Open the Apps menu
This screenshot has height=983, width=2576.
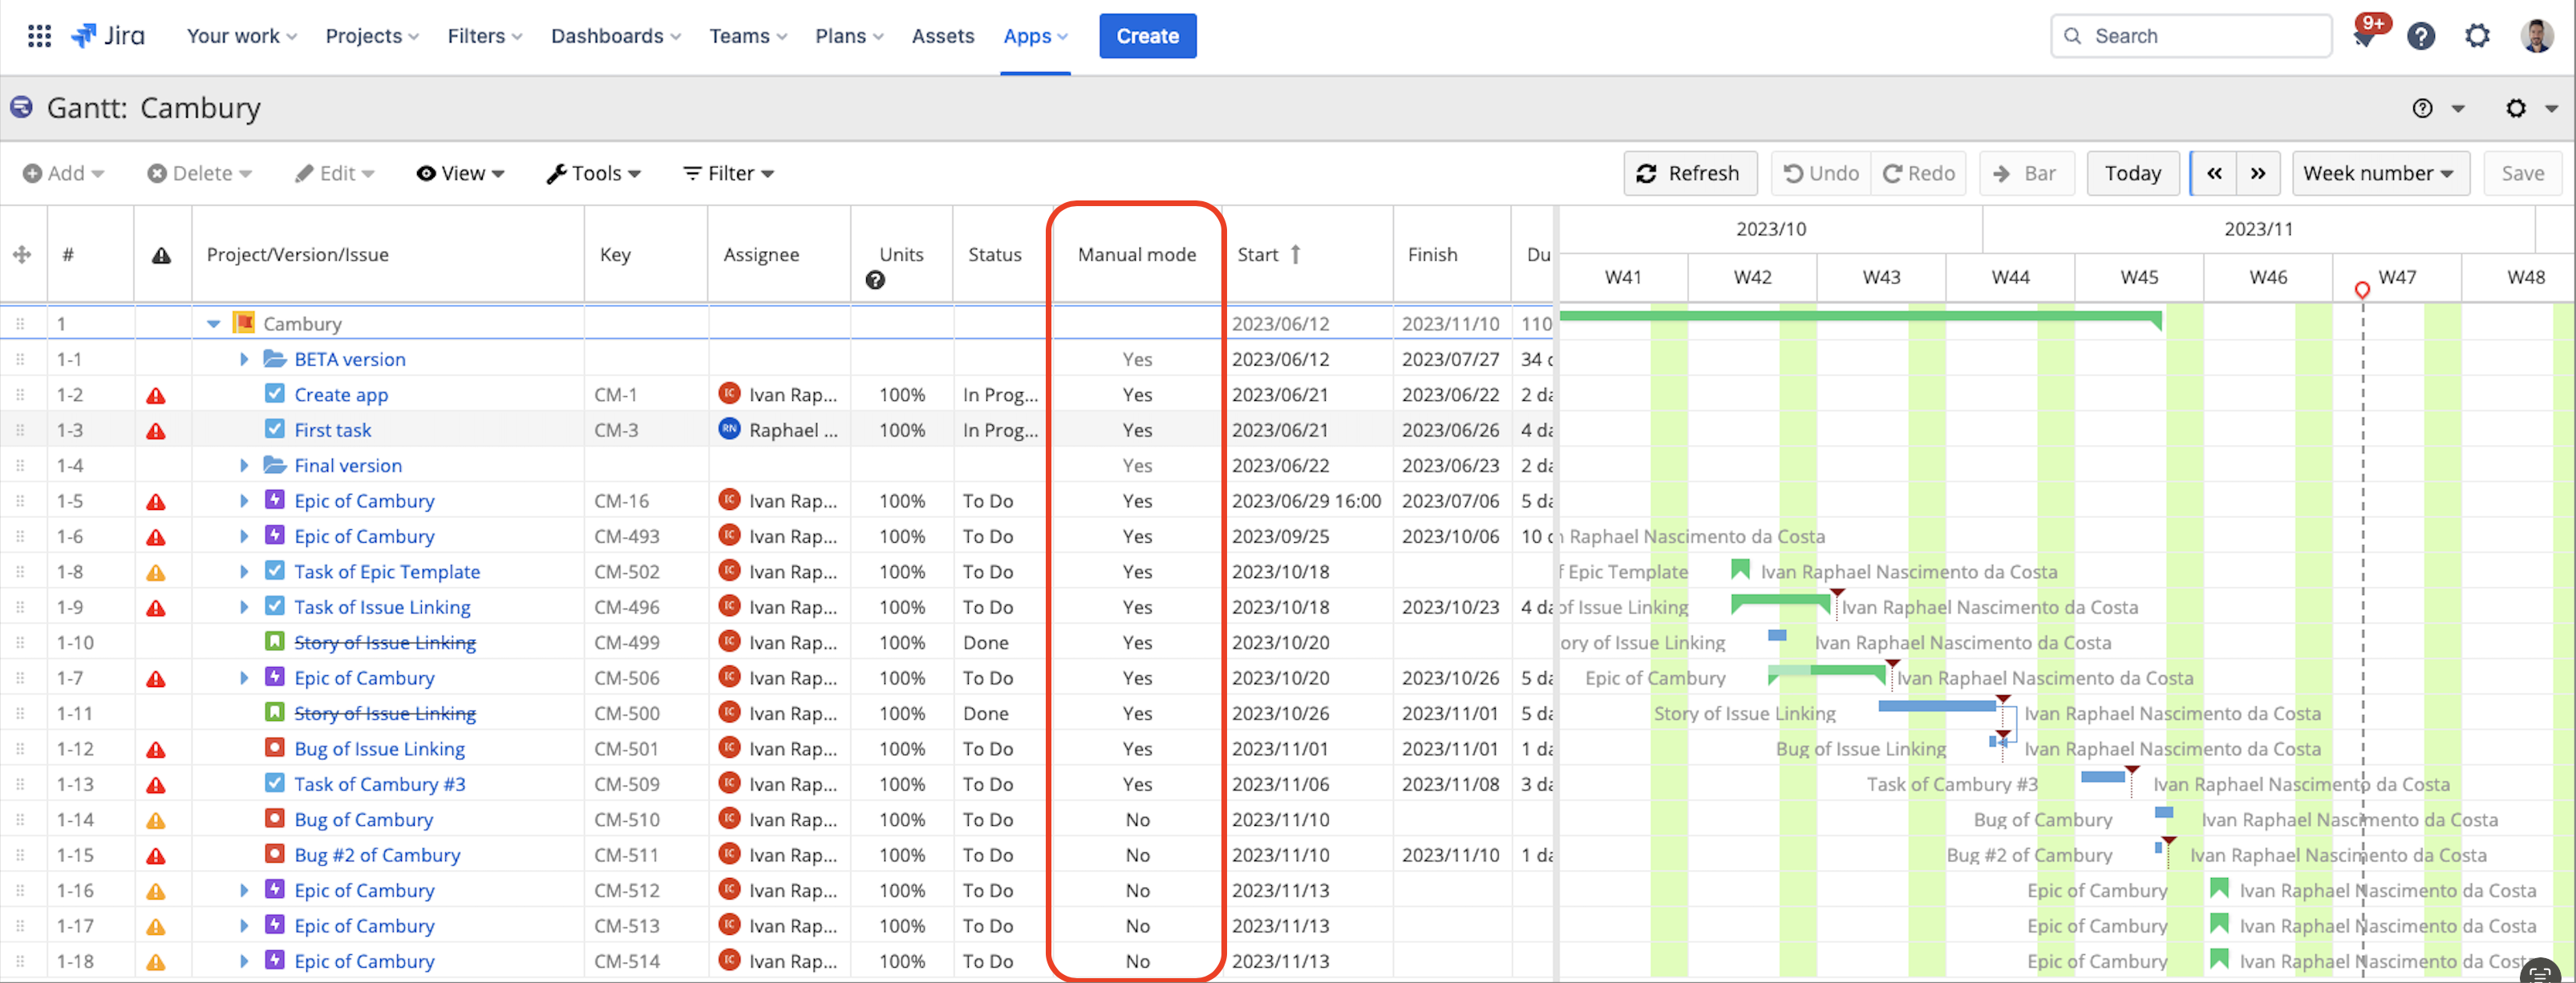coord(1034,35)
